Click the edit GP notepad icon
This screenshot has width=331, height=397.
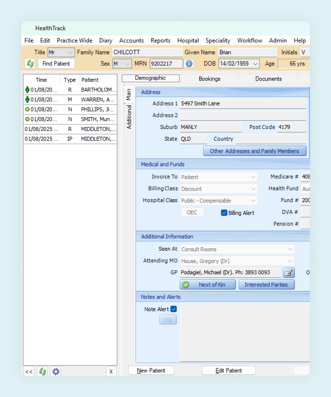(289, 273)
